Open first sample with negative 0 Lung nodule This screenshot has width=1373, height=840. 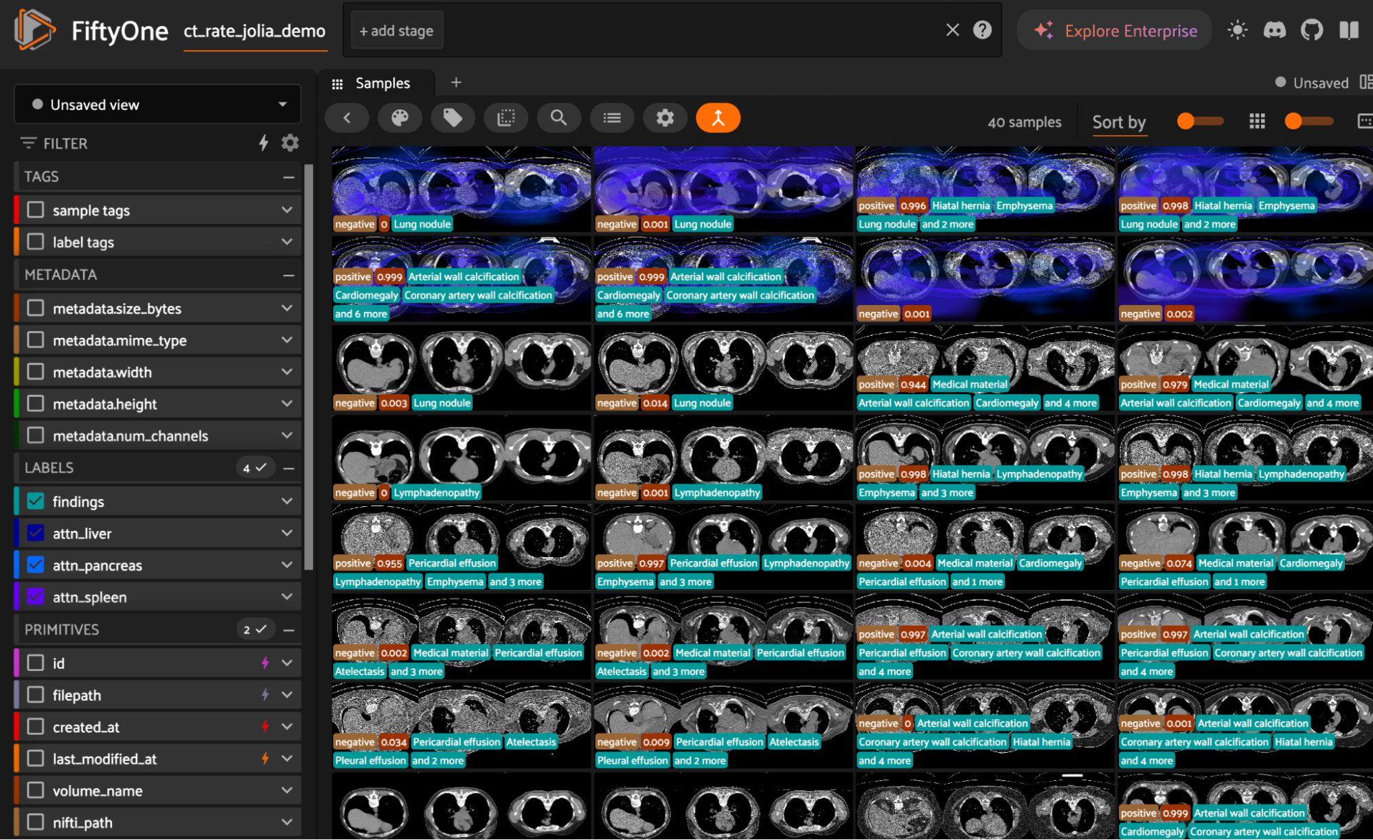pos(461,189)
